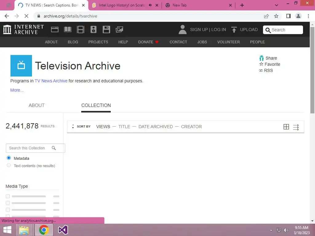Switch to the About tab
The image size is (315, 236).
(36, 105)
